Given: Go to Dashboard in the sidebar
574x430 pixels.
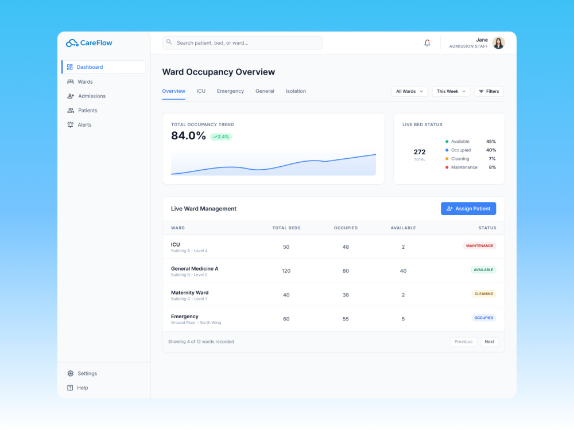Looking at the screenshot, I should point(104,67).
